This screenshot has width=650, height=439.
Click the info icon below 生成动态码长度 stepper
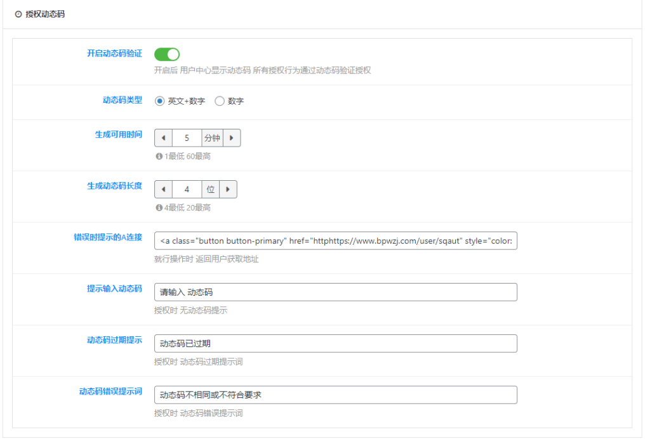tap(159, 207)
